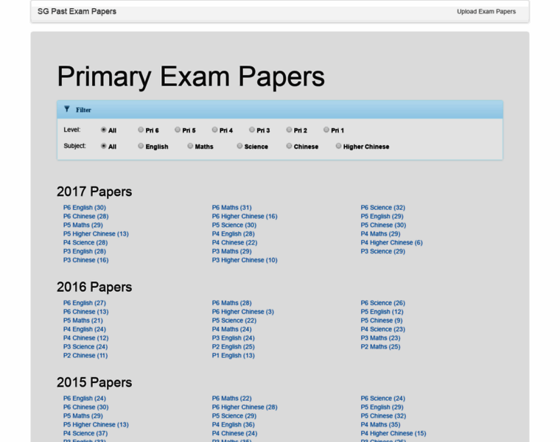Screen dimensions: 560x442
Task: Open 2017 P6 Science papers
Action: [x=382, y=208]
